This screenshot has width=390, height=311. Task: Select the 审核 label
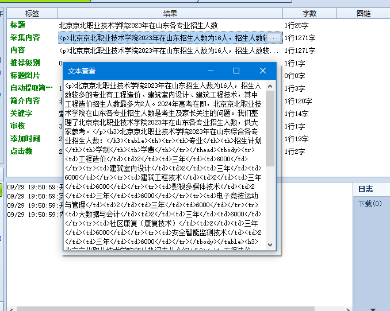tap(18, 126)
